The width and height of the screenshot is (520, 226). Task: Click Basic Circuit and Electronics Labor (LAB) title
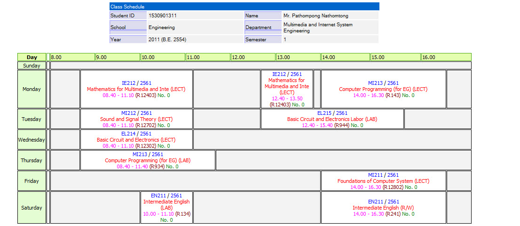(332, 119)
